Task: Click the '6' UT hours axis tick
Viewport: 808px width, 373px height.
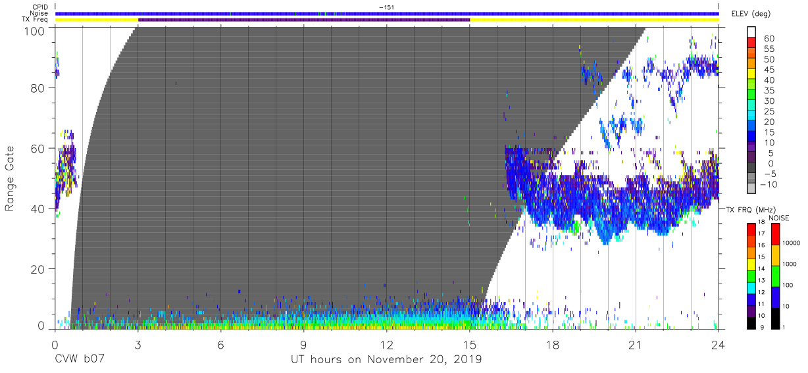Action: point(221,344)
